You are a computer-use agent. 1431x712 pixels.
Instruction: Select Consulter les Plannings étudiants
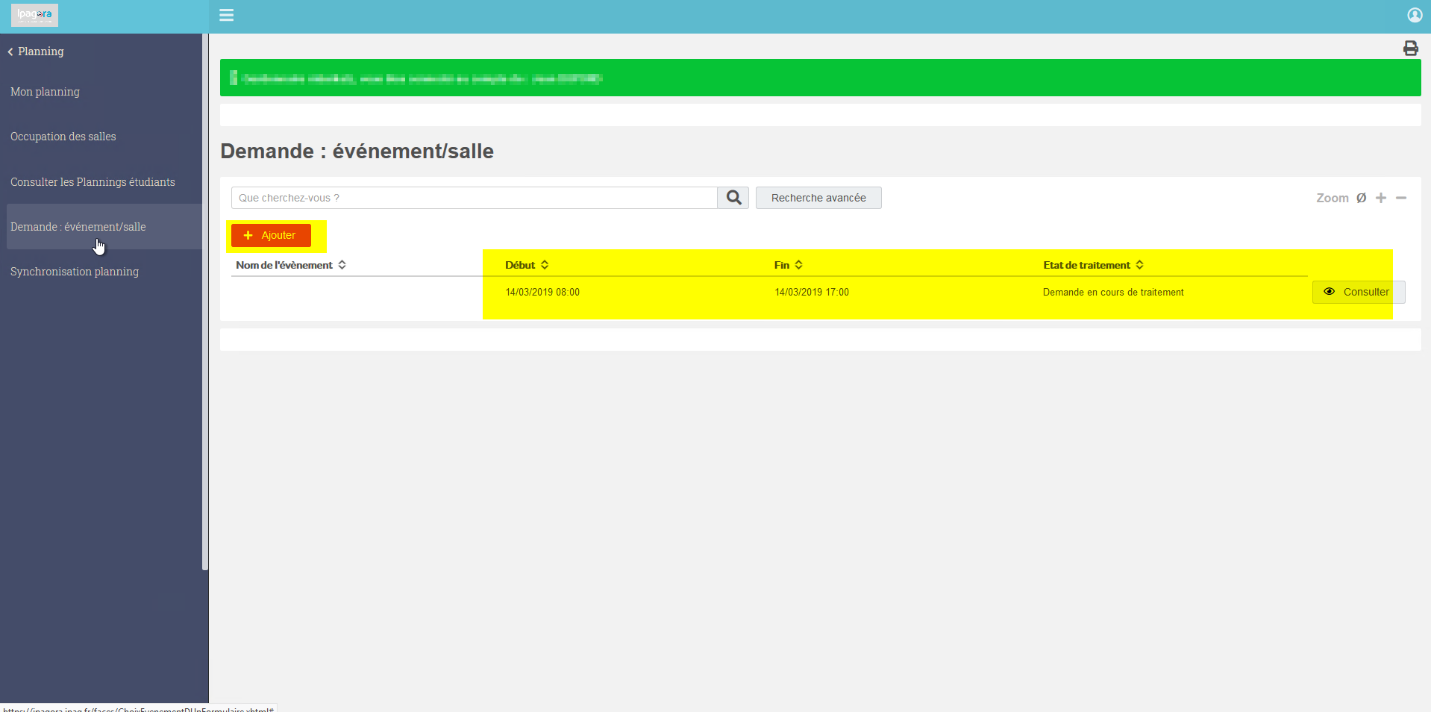93,182
